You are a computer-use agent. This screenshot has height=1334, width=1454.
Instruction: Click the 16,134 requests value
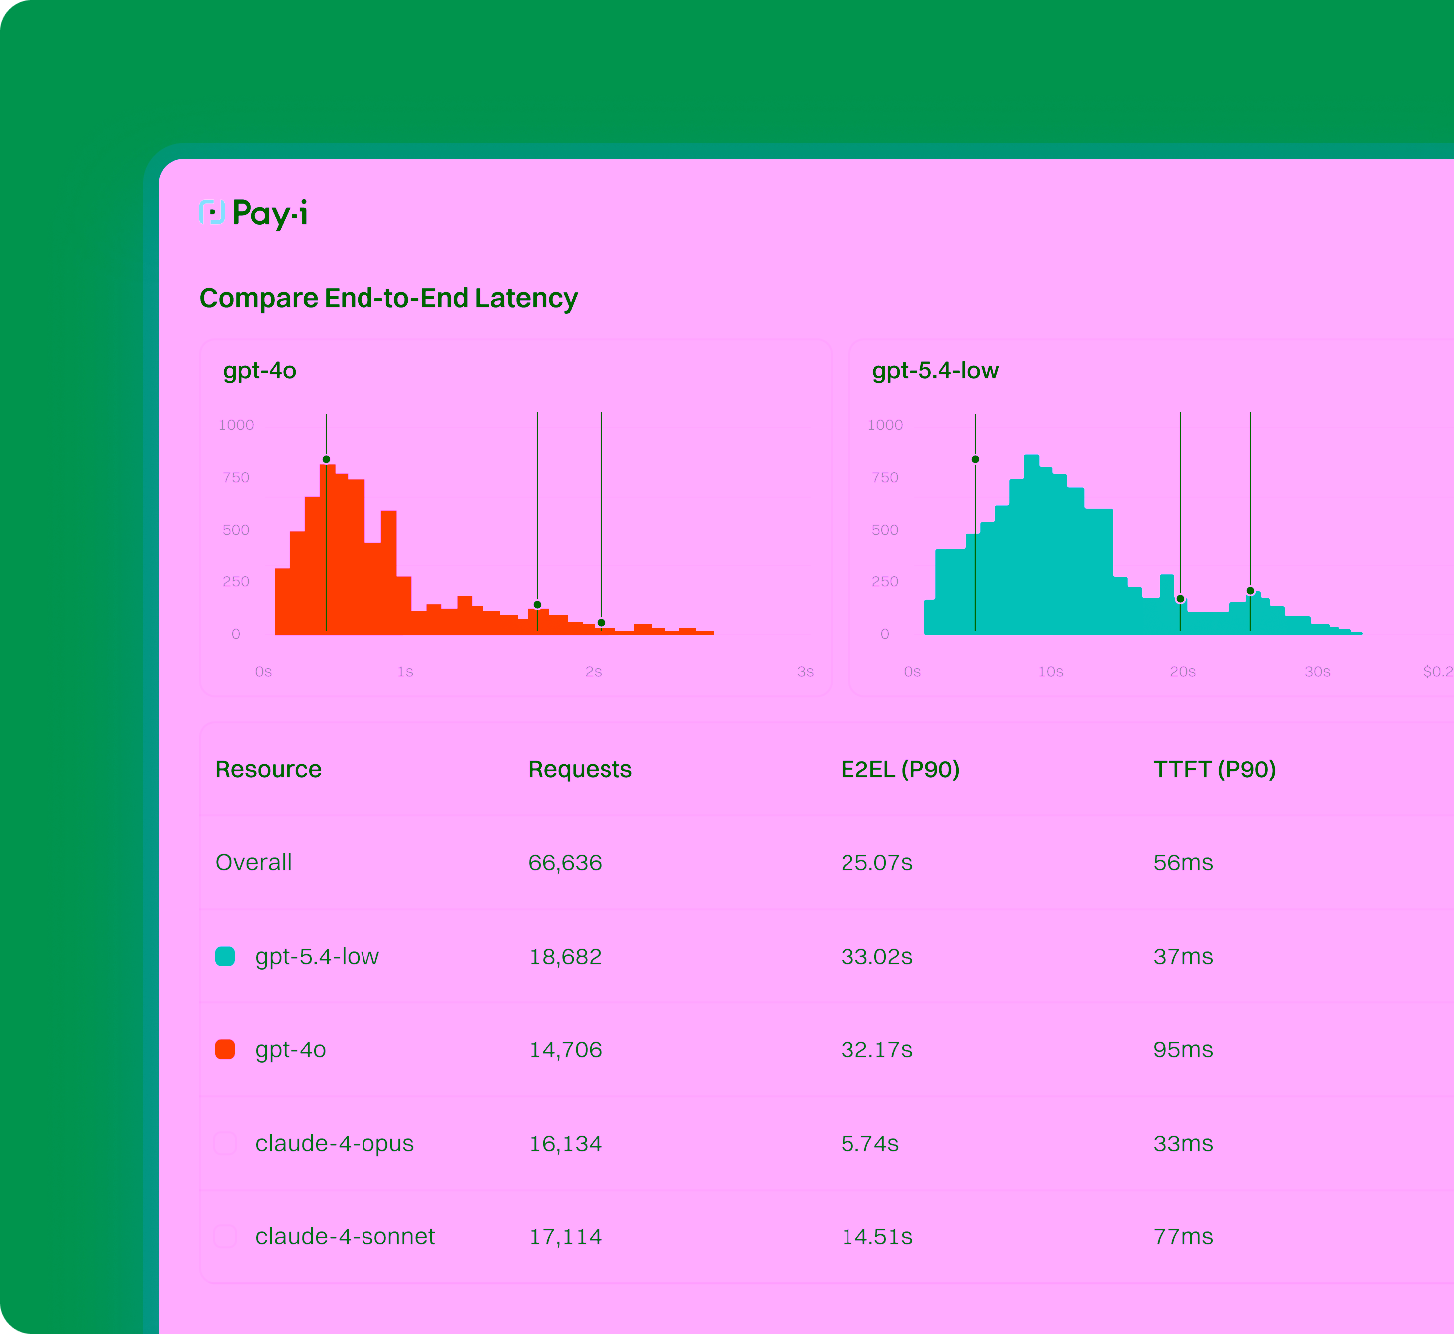[x=565, y=1144]
